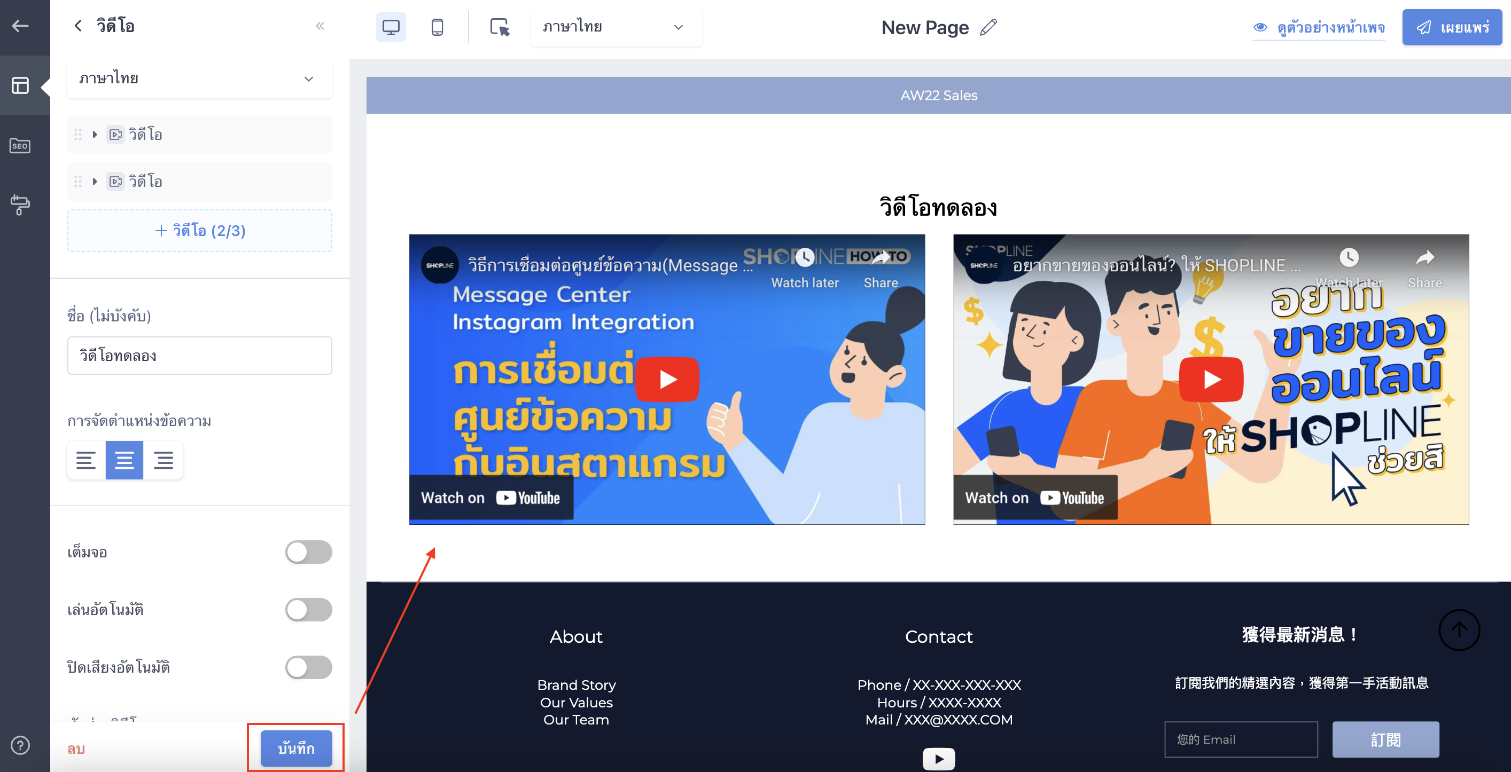Open the ภาษาไทย language dropdown in the top toolbar

(x=616, y=27)
